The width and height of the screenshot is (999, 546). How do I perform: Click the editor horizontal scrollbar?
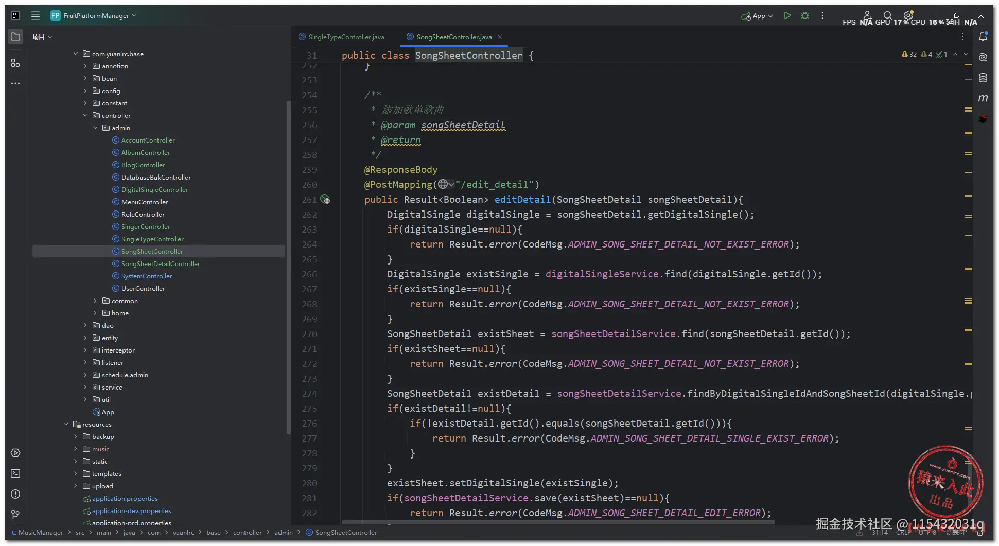(x=558, y=522)
